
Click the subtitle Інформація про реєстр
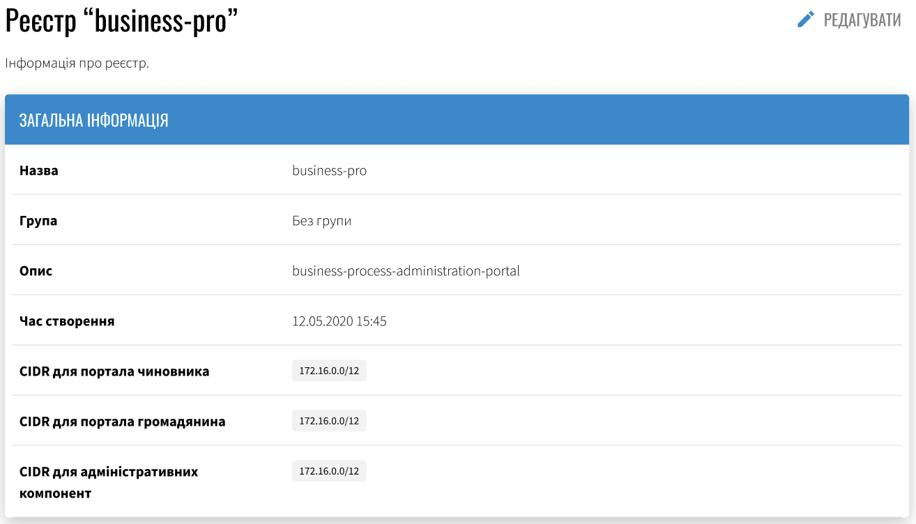coord(77,63)
